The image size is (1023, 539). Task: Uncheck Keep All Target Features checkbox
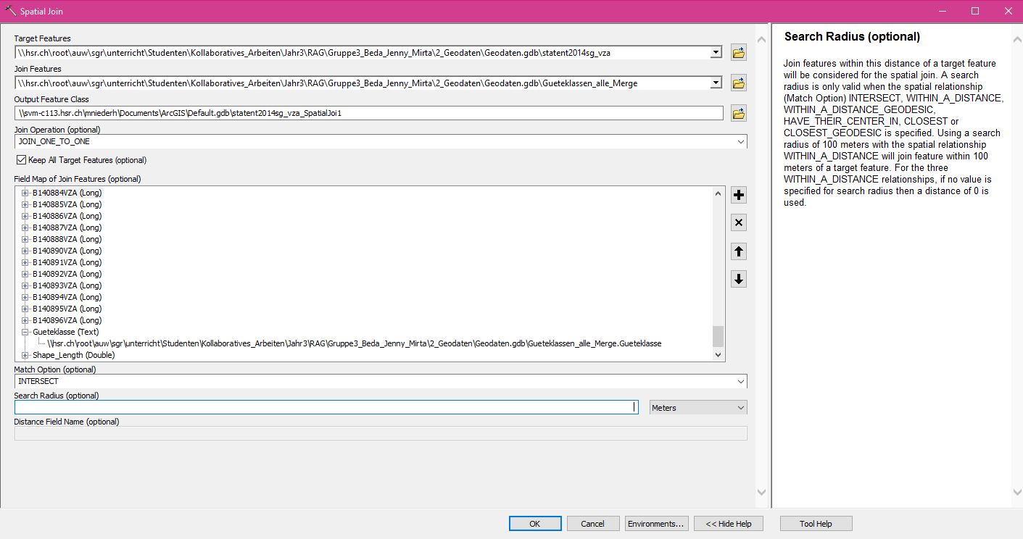coord(21,160)
